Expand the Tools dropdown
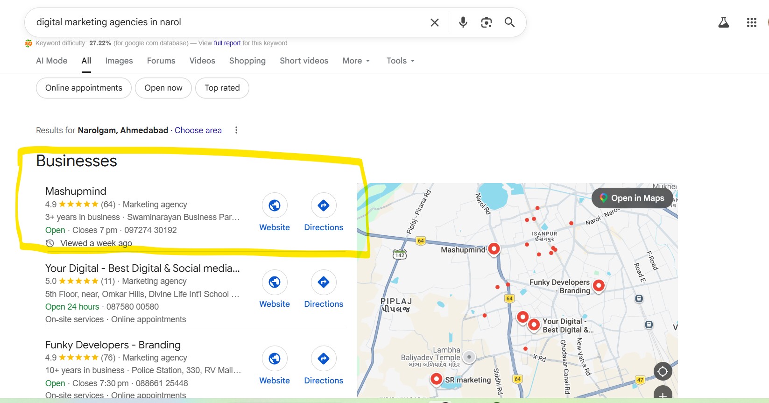769x403 pixels. (x=401, y=61)
